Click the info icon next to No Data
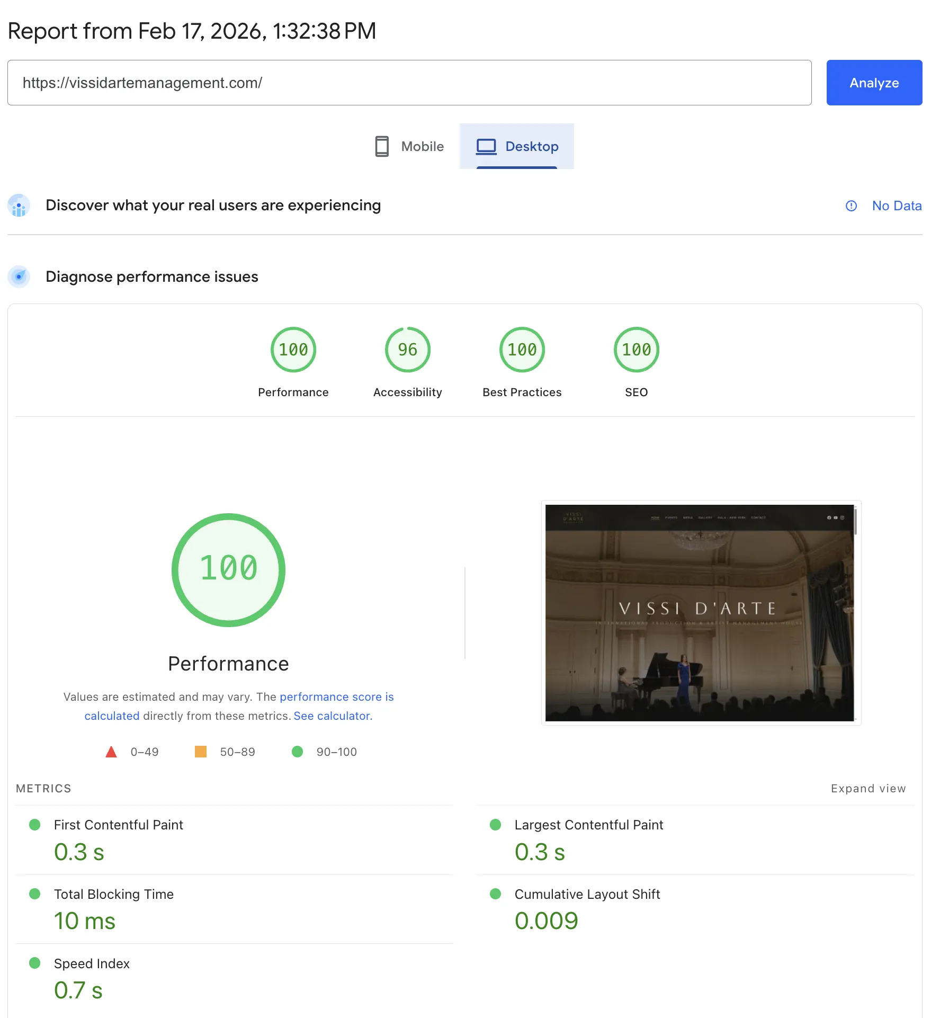Screen dimensions: 931x1018 (x=851, y=206)
